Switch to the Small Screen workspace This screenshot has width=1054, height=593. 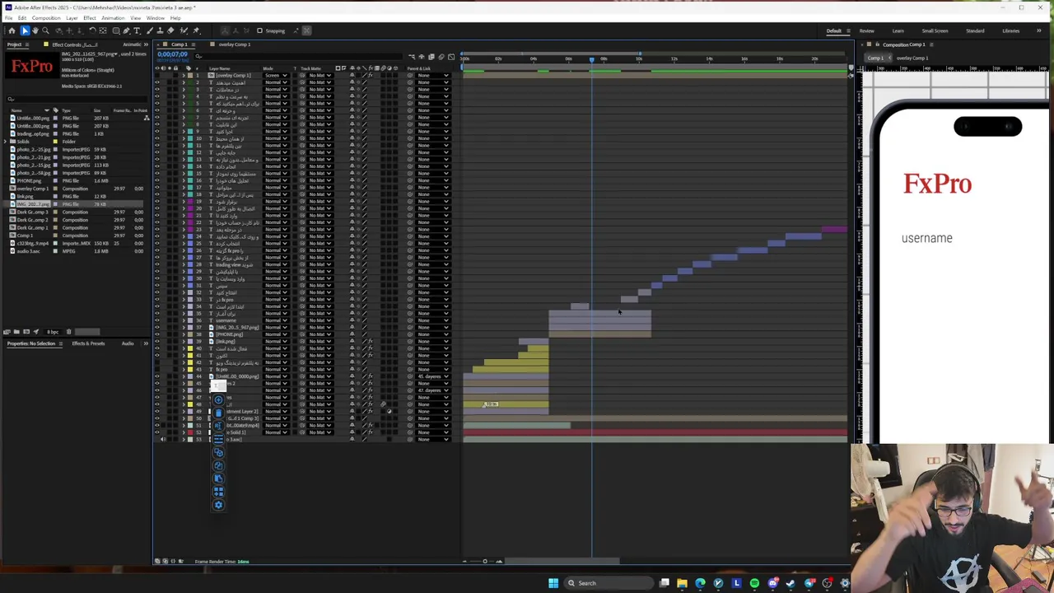pos(935,30)
